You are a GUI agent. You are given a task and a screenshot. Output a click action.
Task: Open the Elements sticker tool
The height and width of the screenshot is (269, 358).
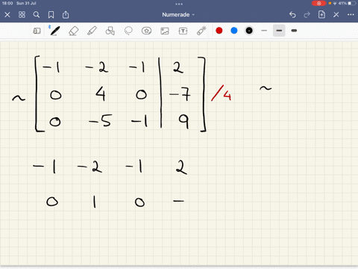point(146,31)
